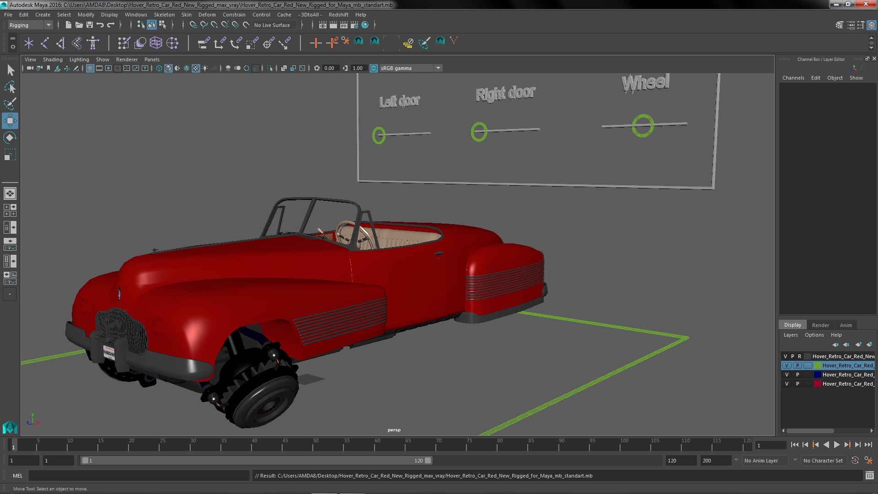Image resolution: width=878 pixels, height=494 pixels.
Task: Toggle the color management ON button
Action: 374,68
